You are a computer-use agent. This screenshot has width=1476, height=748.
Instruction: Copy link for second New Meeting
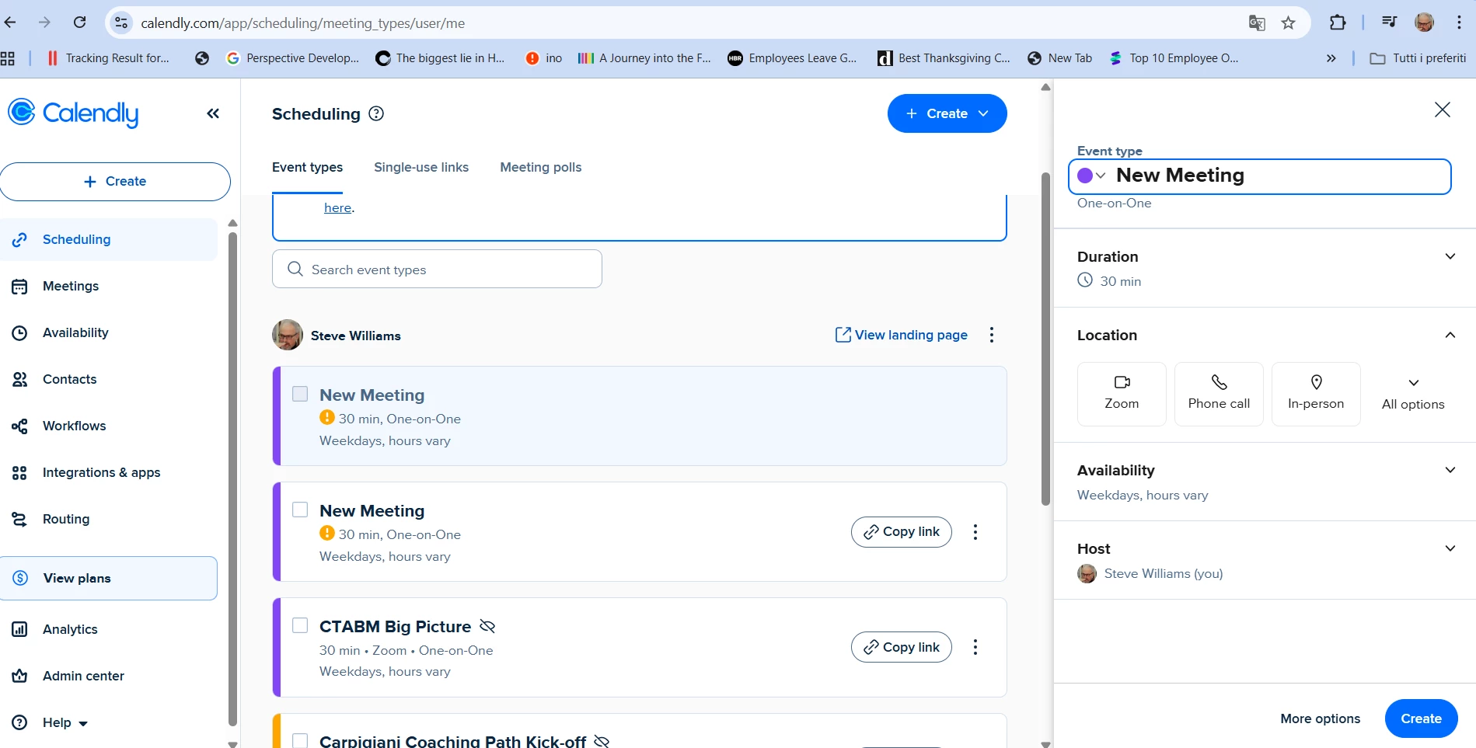tap(901, 532)
